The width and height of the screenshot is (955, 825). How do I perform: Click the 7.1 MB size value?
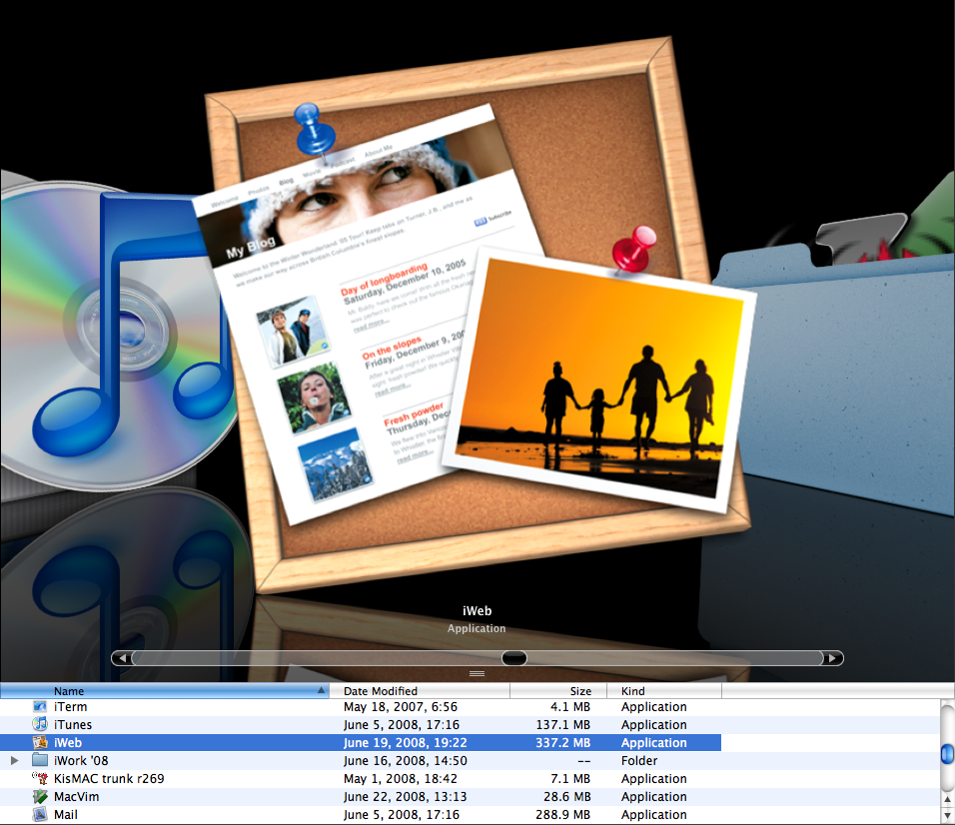(x=570, y=779)
